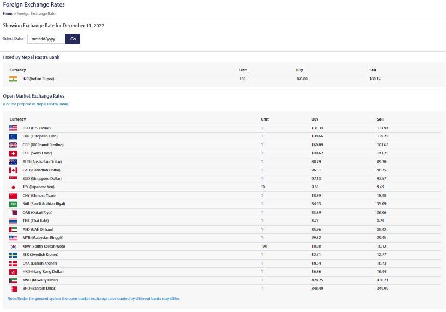Click the Kuwaity Dinar flag icon

point(14,280)
